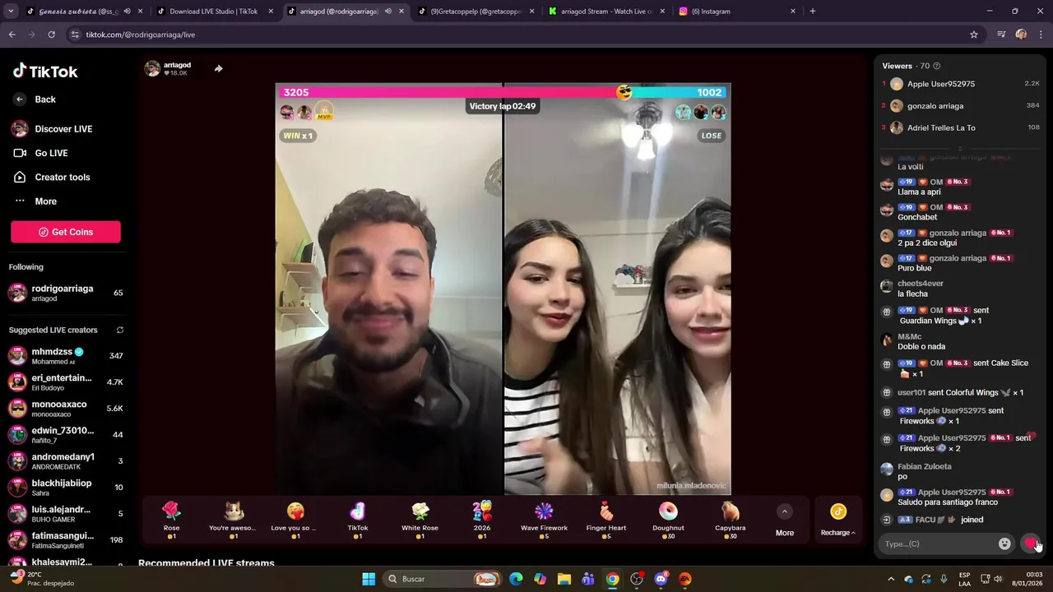Image resolution: width=1053 pixels, height=592 pixels.
Task: Click the taskbar Buscar search box
Action: 443,579
